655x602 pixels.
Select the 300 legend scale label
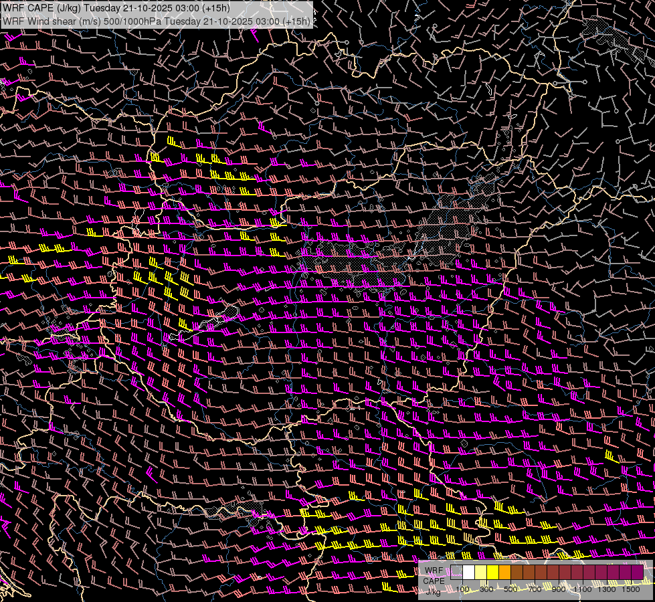click(487, 589)
